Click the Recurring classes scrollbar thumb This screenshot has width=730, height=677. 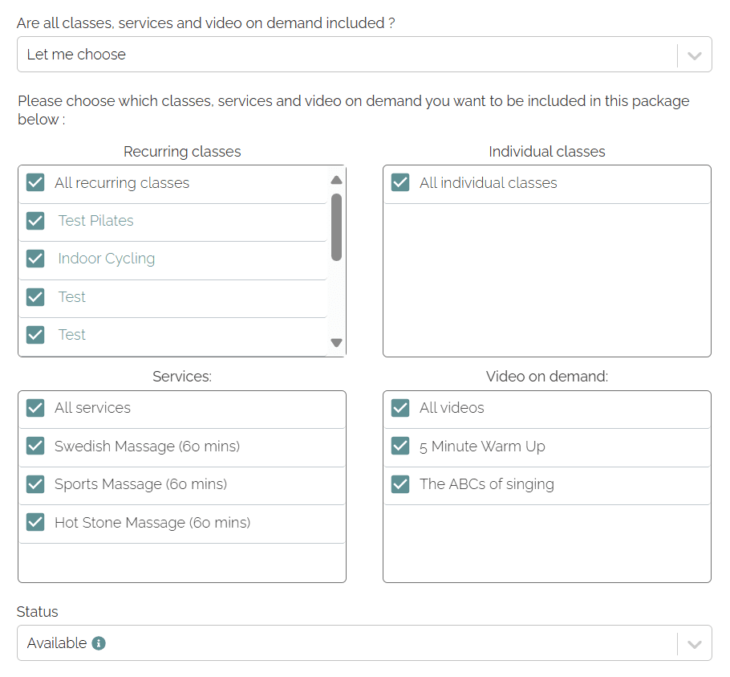[x=336, y=226]
